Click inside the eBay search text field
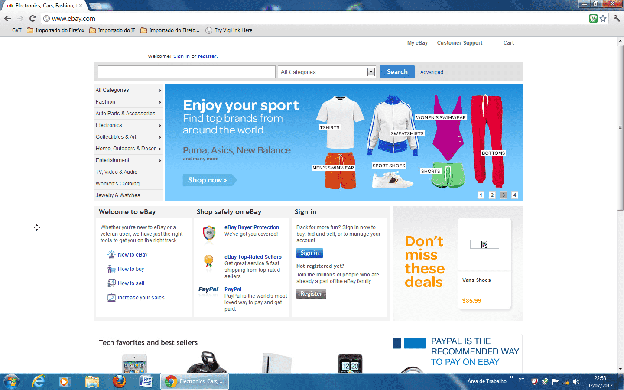Viewport: 624px width, 390px height. coord(186,72)
